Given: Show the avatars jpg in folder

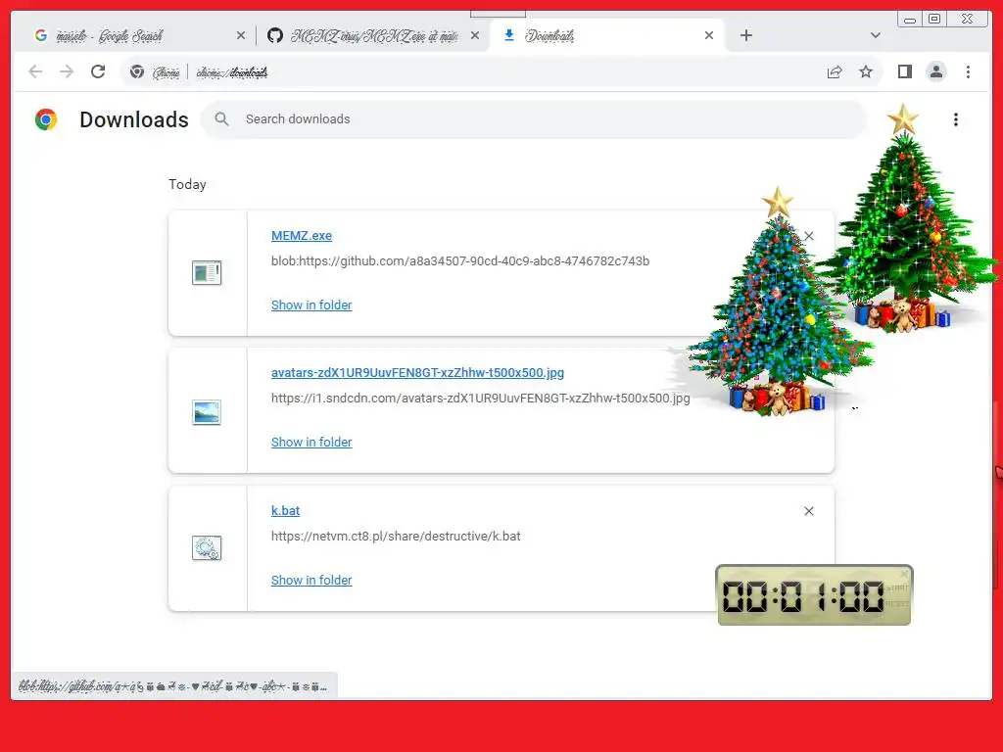Looking at the screenshot, I should pyautogui.click(x=311, y=442).
